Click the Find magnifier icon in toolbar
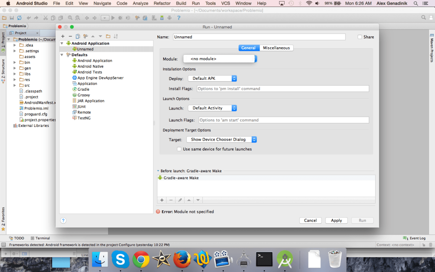This screenshot has height=272, width=435. [70, 18]
